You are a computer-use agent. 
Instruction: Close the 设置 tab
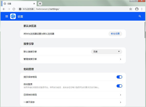coord(34,4)
